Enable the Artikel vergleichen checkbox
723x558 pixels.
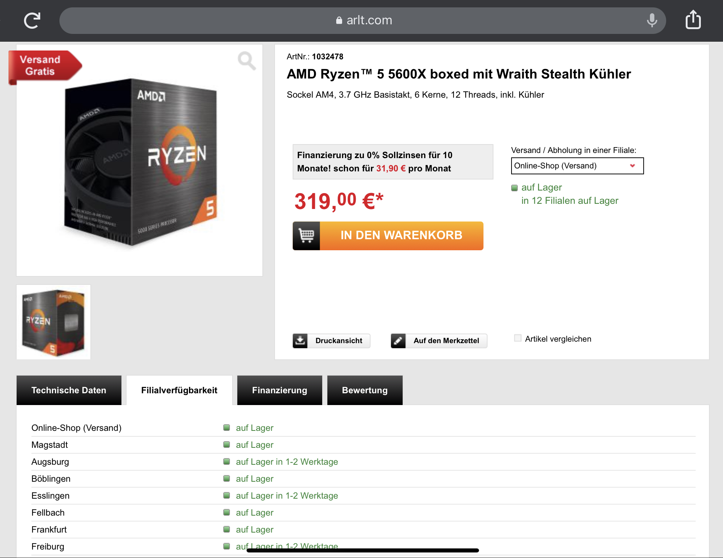point(518,338)
